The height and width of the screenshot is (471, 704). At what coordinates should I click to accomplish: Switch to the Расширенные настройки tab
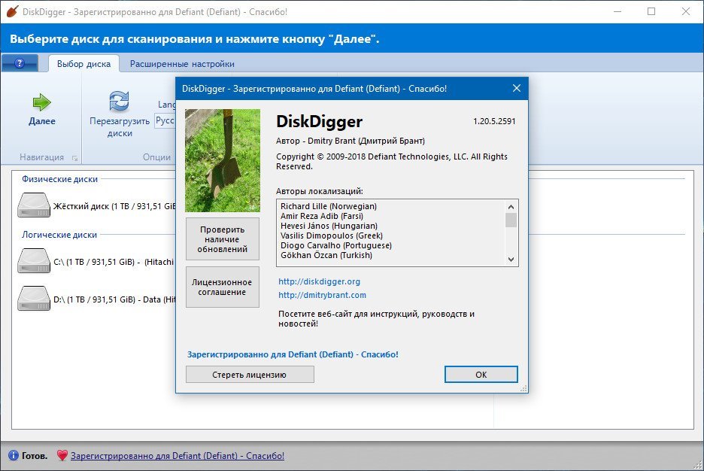coord(182,64)
